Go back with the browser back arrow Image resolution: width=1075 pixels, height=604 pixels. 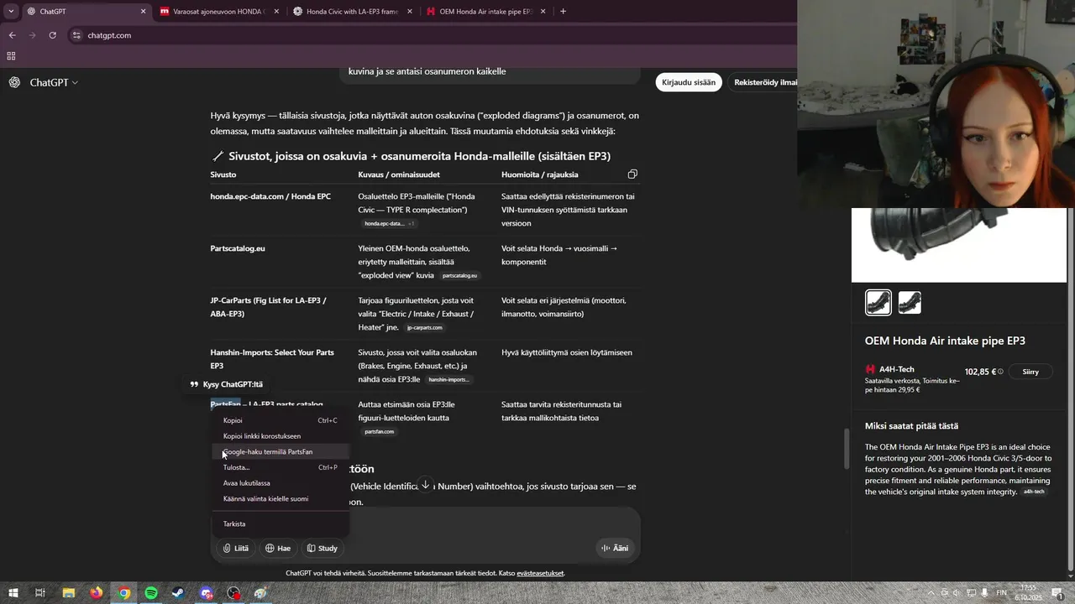tap(12, 35)
